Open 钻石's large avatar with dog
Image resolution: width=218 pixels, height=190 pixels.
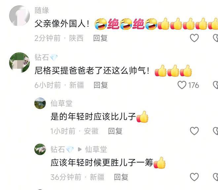(19, 62)
